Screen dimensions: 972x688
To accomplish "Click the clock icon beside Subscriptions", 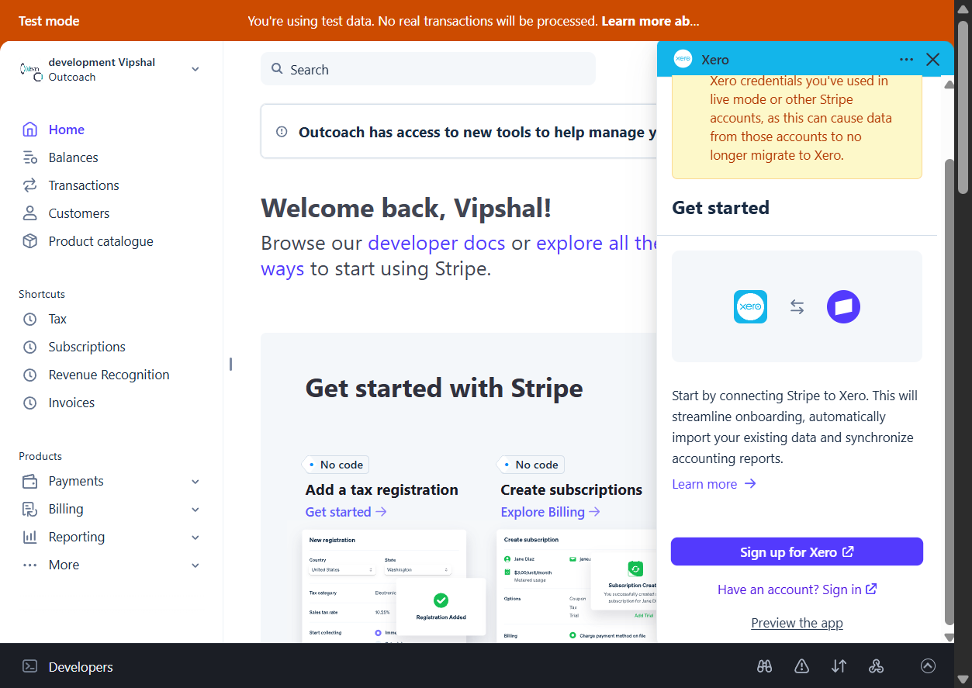I will point(29,347).
